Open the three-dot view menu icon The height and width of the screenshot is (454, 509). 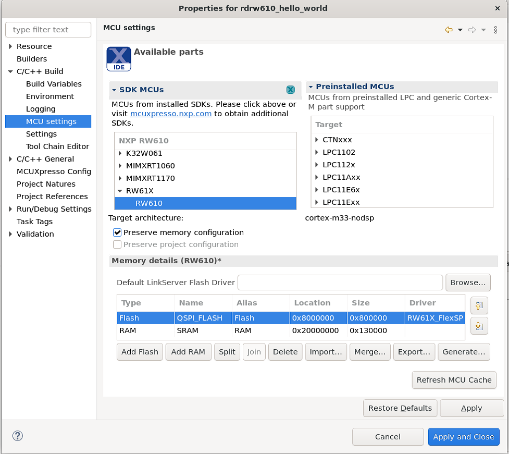(x=495, y=30)
